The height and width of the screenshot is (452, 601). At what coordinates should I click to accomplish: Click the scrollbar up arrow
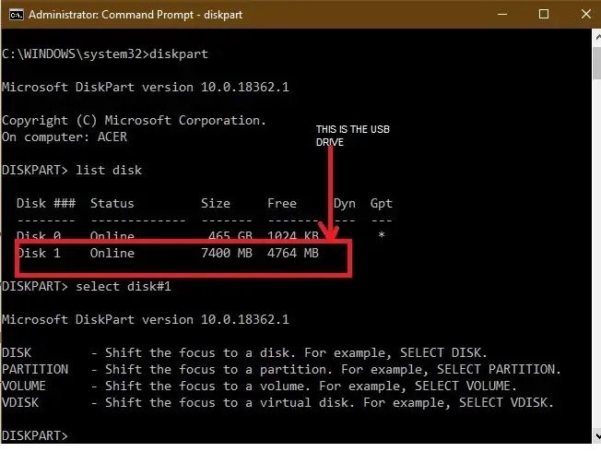point(597,37)
